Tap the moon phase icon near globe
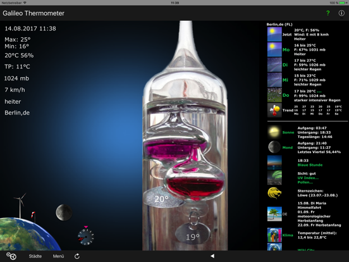 [64, 213]
